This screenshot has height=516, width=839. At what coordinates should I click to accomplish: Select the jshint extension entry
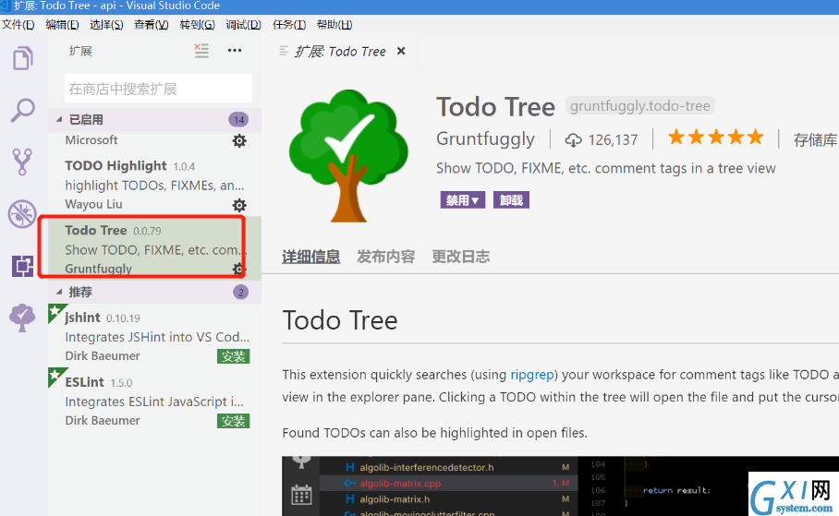(154, 336)
